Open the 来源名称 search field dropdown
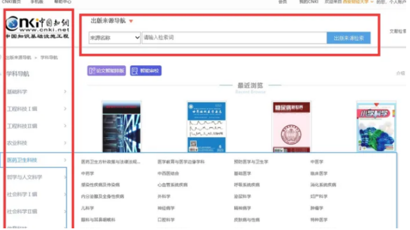Viewport: 410px width, 230px height. [114, 38]
